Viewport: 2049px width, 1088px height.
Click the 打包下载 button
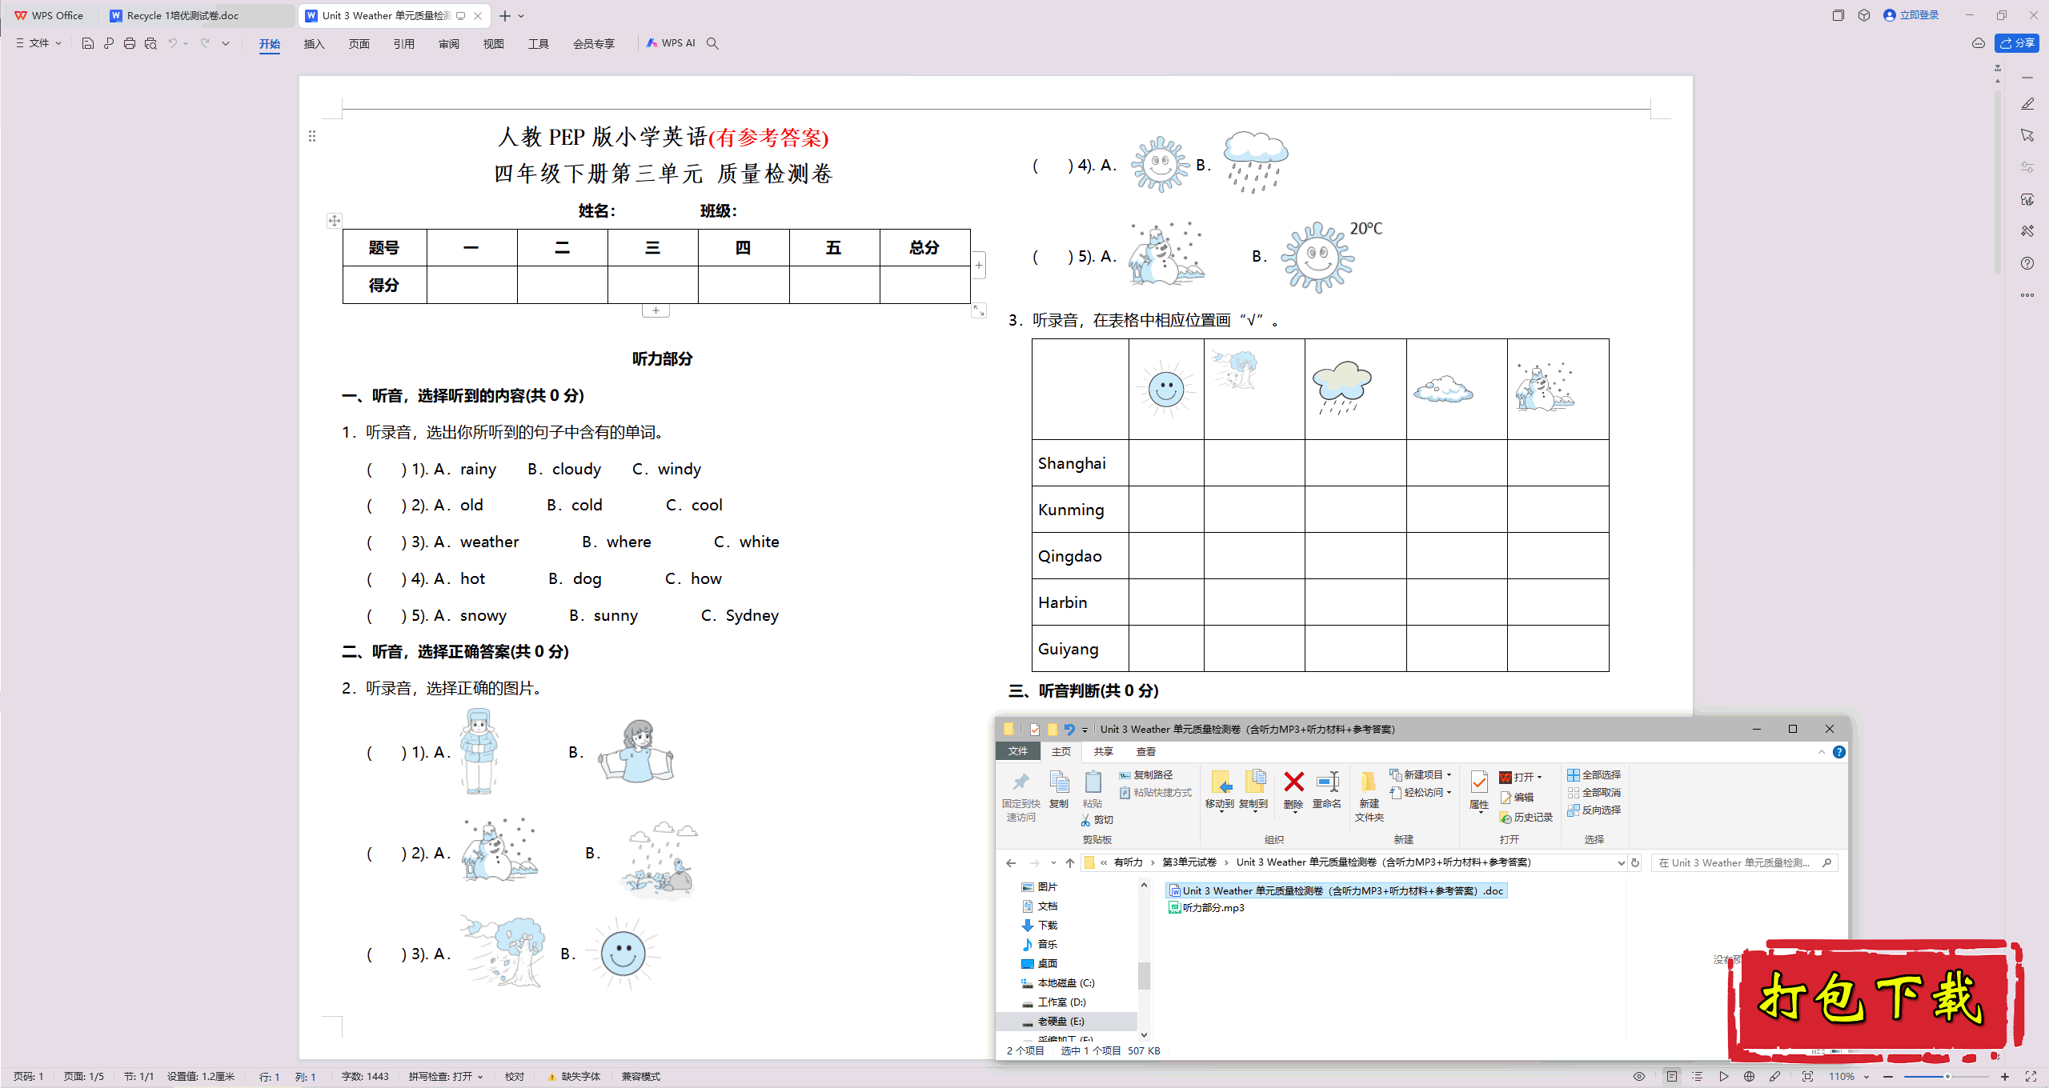point(1875,1000)
